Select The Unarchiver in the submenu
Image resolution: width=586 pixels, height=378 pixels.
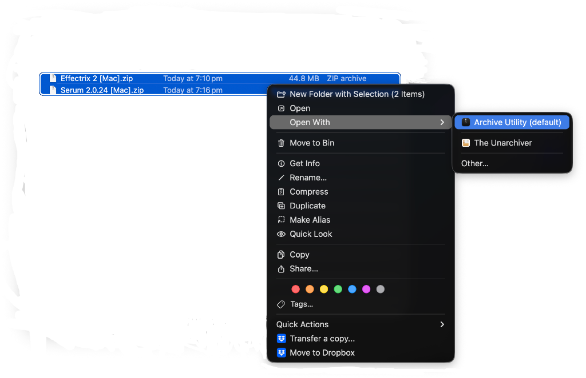(512, 143)
